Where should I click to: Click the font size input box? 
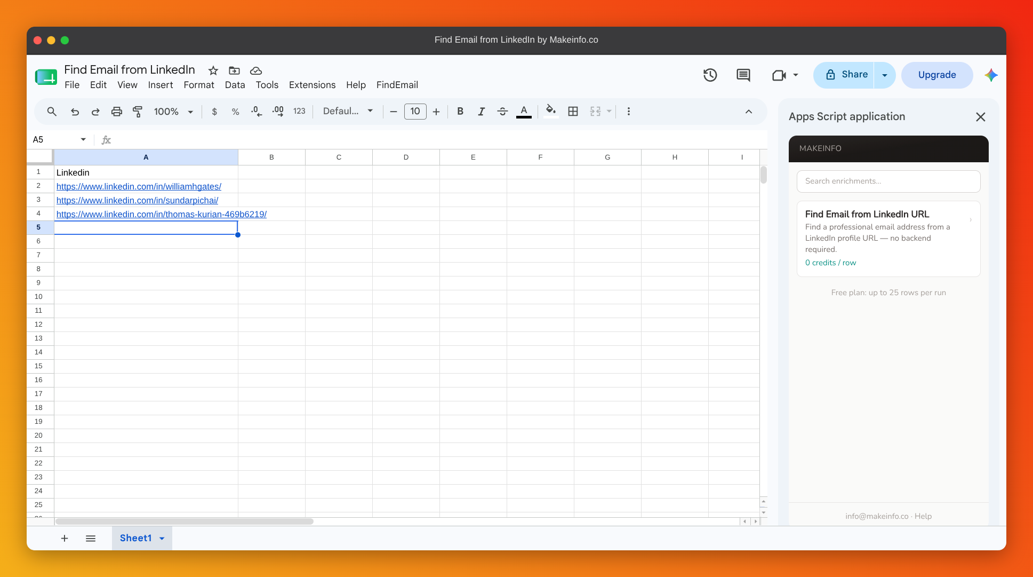tap(415, 112)
